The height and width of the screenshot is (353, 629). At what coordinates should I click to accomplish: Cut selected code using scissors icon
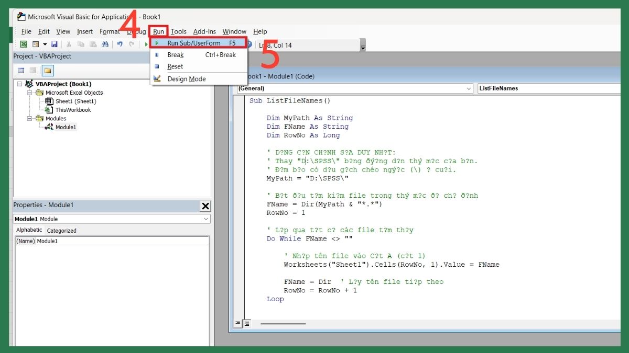pyautogui.click(x=70, y=44)
